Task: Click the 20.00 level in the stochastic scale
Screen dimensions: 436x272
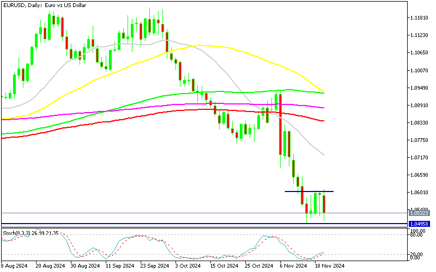Action: click(x=417, y=254)
